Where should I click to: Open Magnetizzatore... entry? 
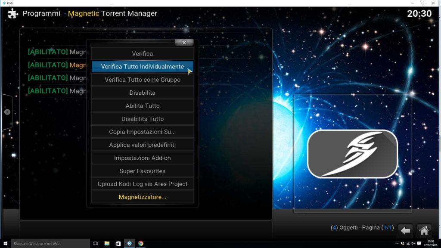coord(142,197)
